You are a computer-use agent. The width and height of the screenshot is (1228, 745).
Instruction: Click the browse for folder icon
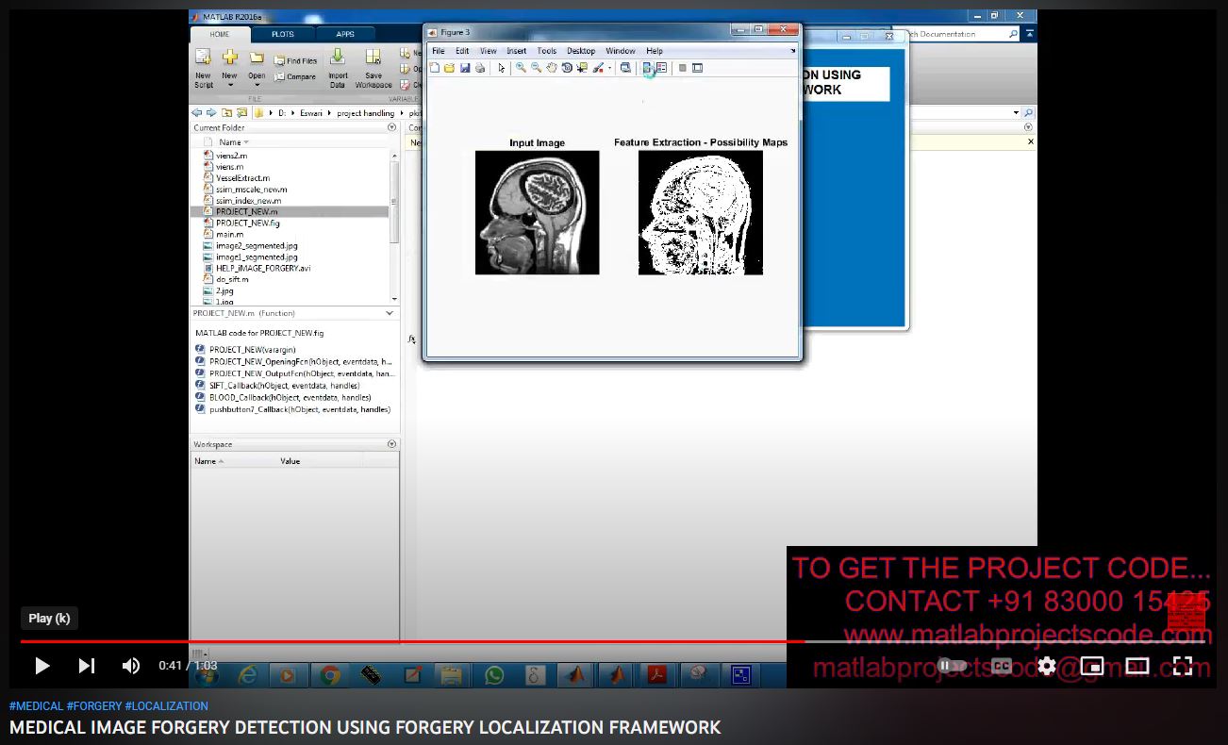242,113
